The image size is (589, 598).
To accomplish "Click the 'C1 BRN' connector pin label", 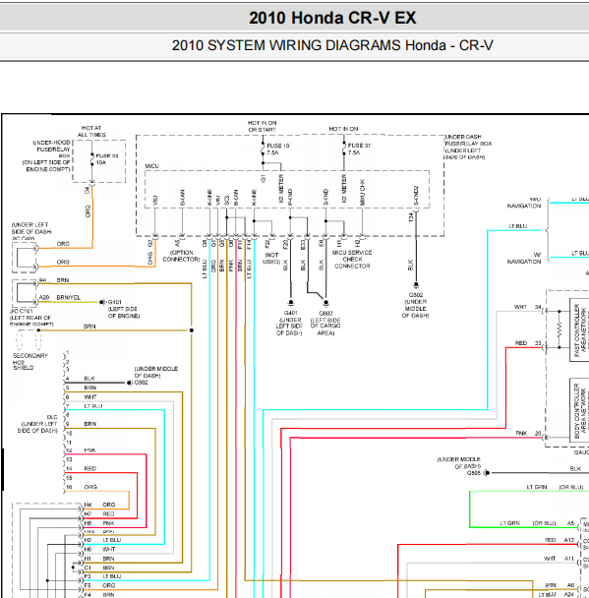I will click(99, 568).
